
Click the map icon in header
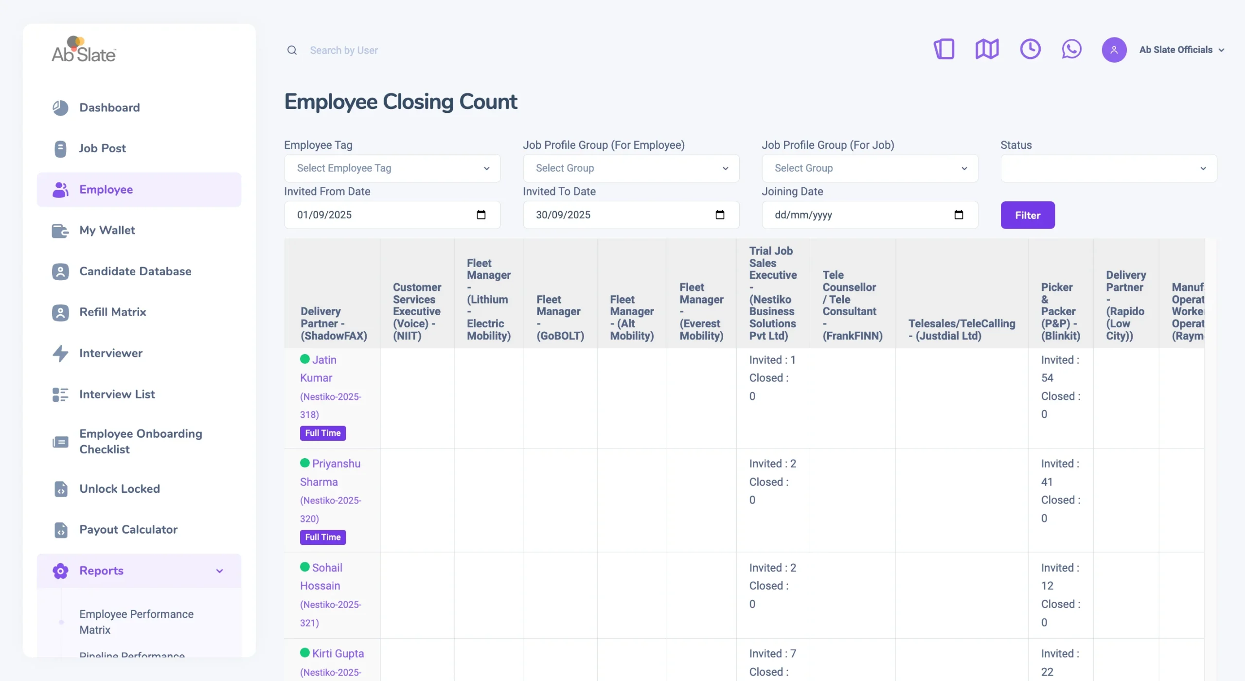(x=987, y=50)
